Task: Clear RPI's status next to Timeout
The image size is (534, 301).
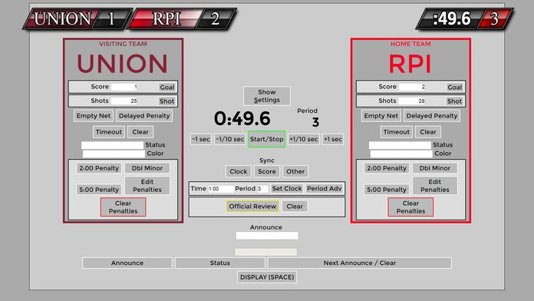Action: tap(428, 132)
